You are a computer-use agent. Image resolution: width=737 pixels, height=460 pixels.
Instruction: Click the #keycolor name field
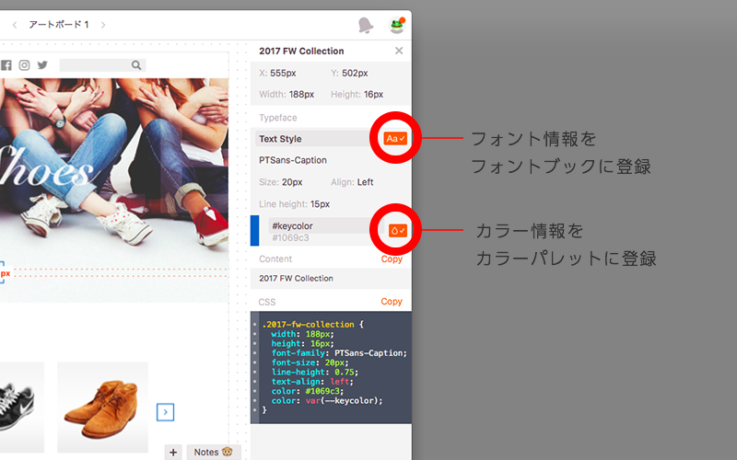[326, 225]
